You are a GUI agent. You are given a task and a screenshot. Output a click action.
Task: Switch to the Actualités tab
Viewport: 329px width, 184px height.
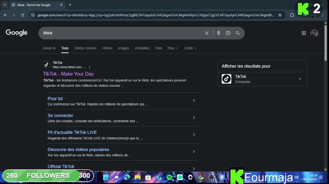click(142, 48)
